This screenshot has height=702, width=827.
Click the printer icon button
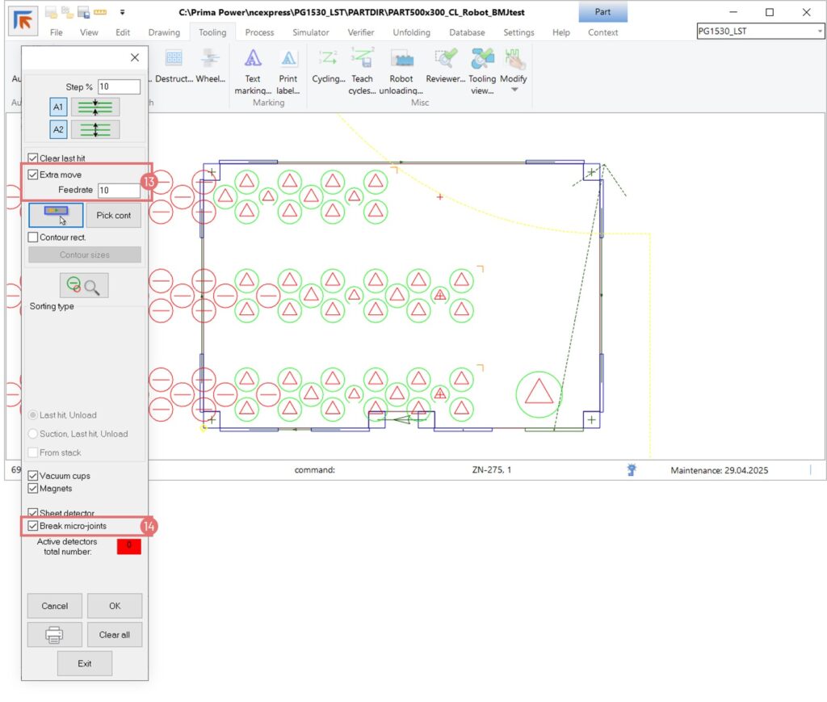[x=54, y=635]
